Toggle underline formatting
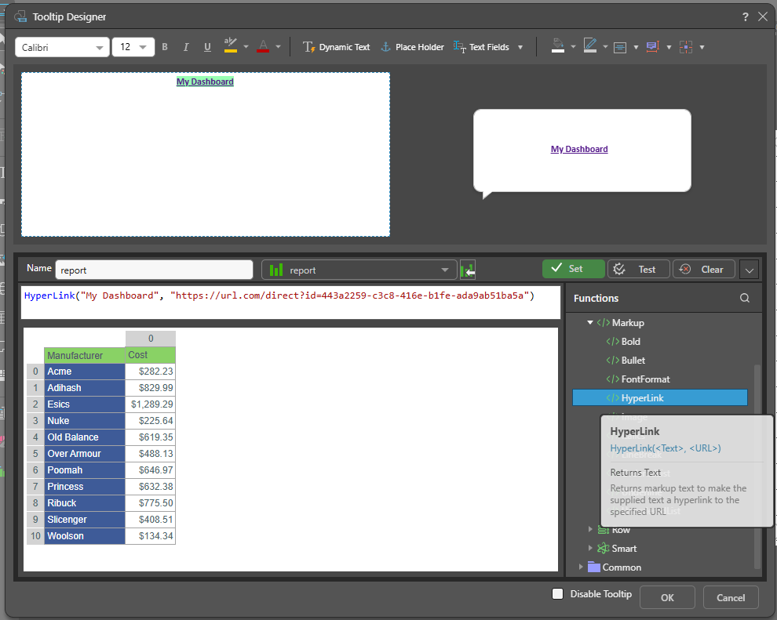This screenshot has width=777, height=620. (x=207, y=47)
